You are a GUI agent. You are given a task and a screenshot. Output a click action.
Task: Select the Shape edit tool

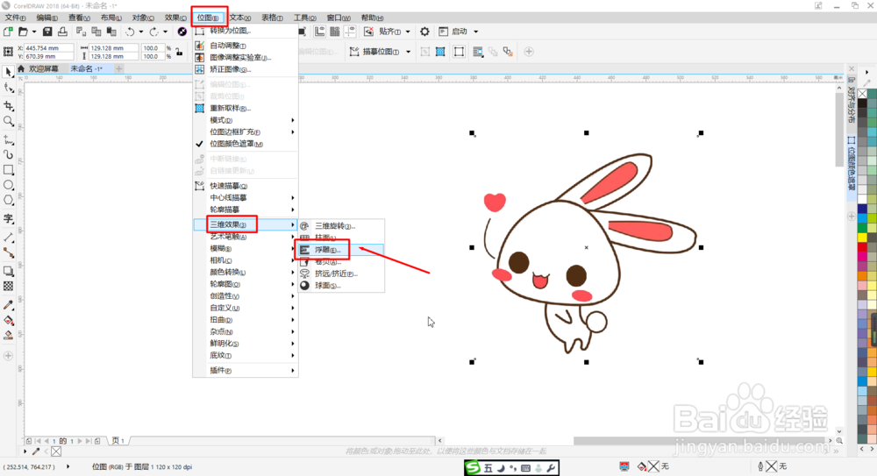coord(9,88)
